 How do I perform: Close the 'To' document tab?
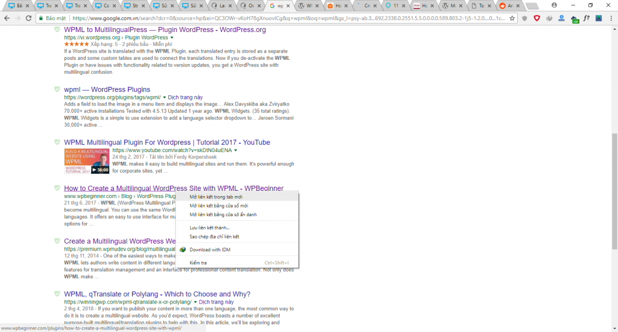click(489, 6)
